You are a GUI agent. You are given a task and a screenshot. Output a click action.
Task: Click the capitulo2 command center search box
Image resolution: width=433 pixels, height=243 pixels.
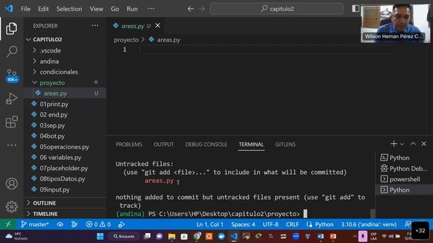(x=277, y=9)
